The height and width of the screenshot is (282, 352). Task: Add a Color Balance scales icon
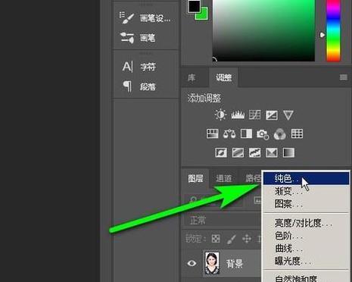click(x=229, y=133)
